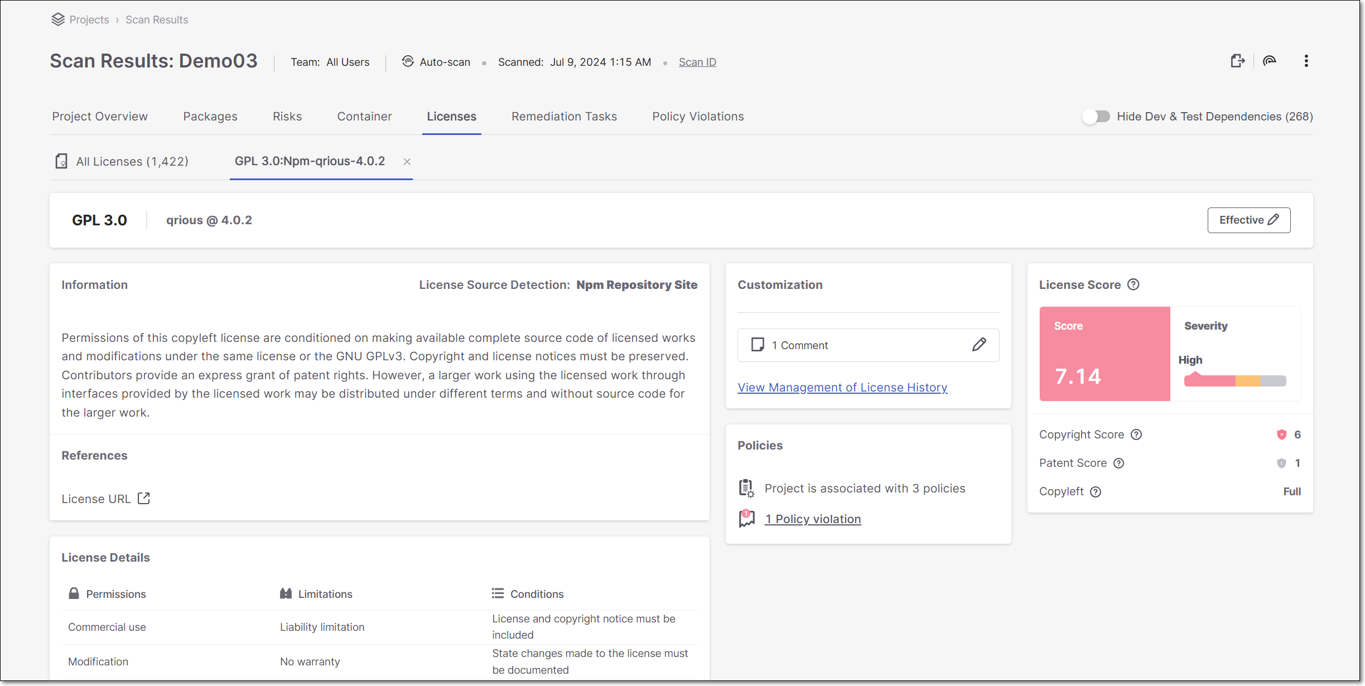
Task: Click the policy violation flag icon
Action: pyautogui.click(x=746, y=518)
